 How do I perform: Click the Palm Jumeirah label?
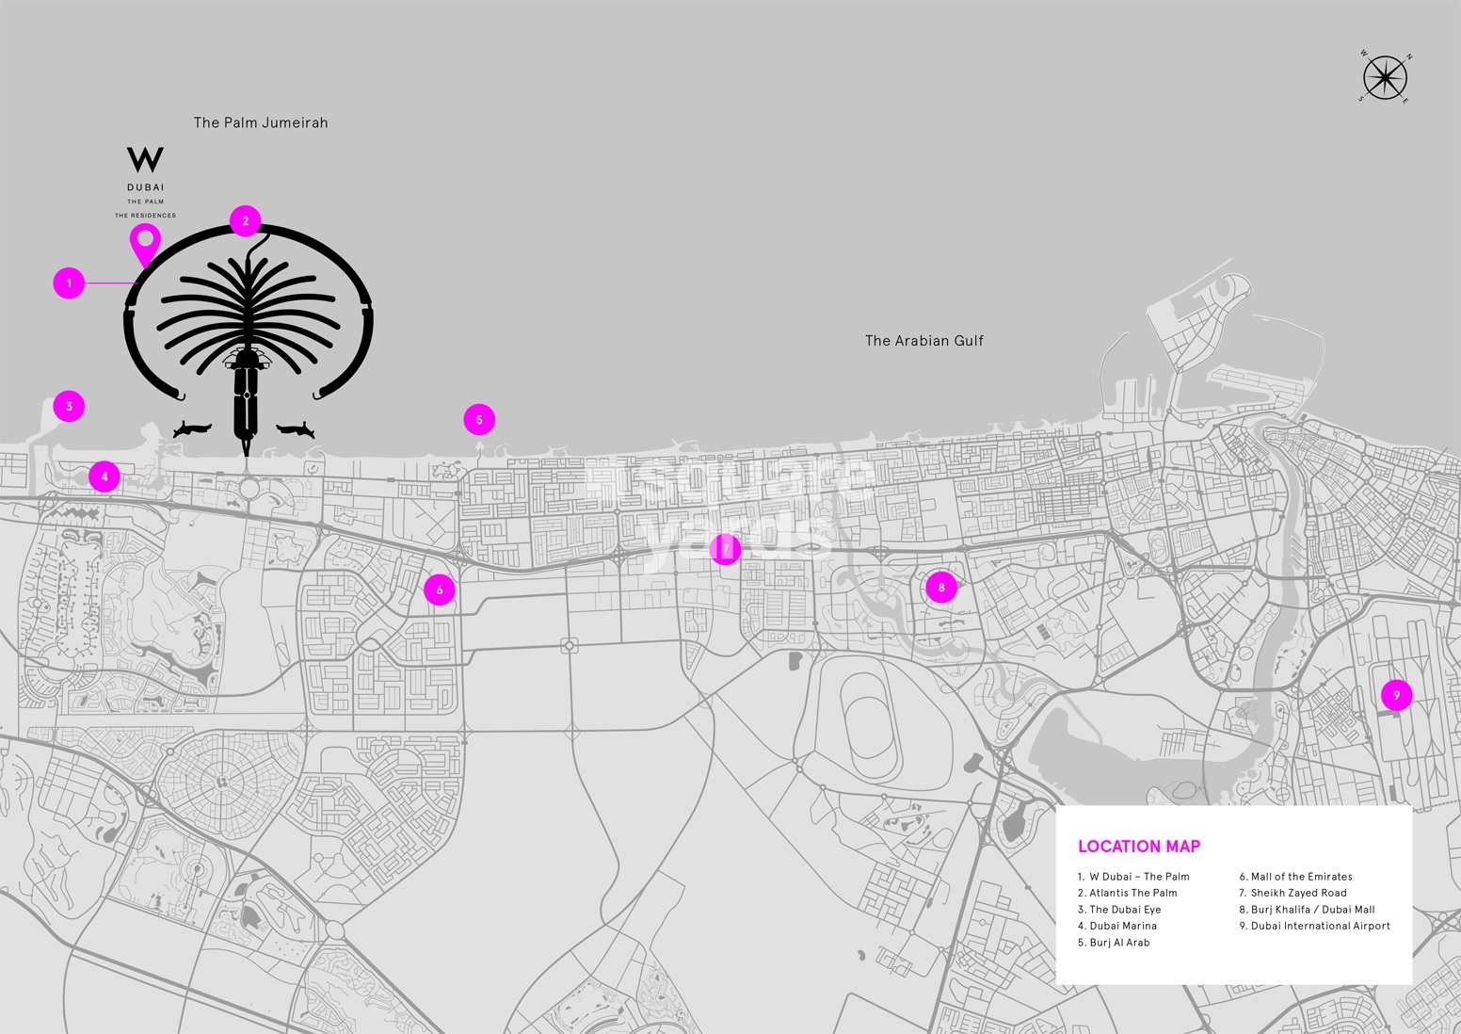261,122
